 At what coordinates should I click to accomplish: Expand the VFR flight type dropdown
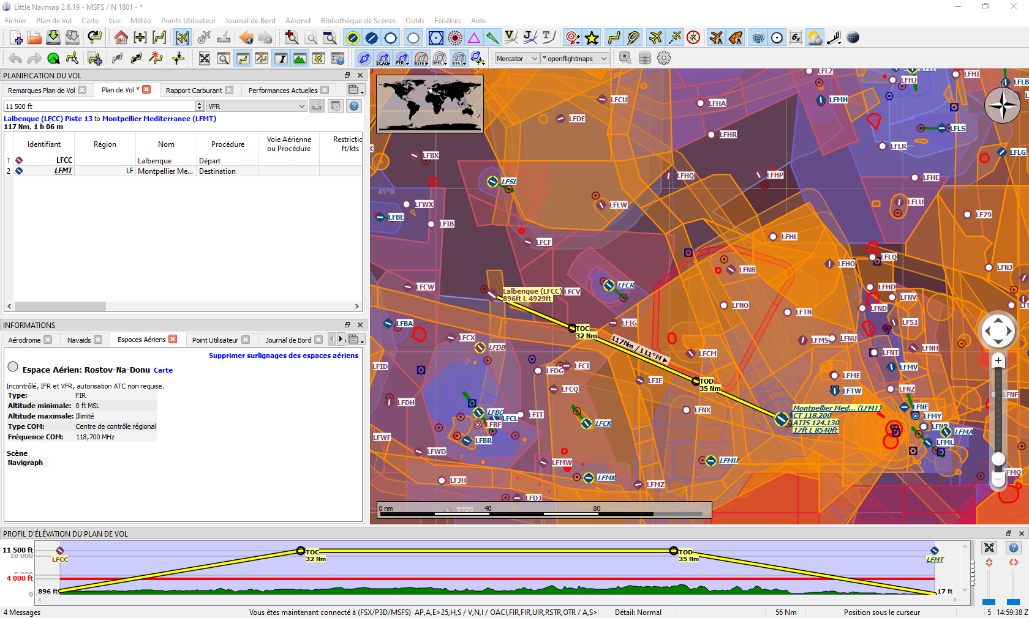click(x=257, y=106)
